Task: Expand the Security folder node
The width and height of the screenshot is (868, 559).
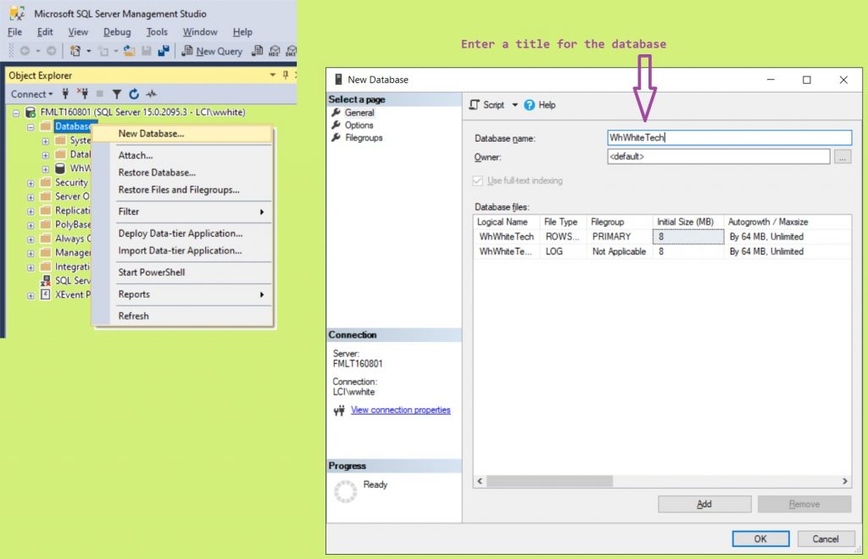Action: 31,182
